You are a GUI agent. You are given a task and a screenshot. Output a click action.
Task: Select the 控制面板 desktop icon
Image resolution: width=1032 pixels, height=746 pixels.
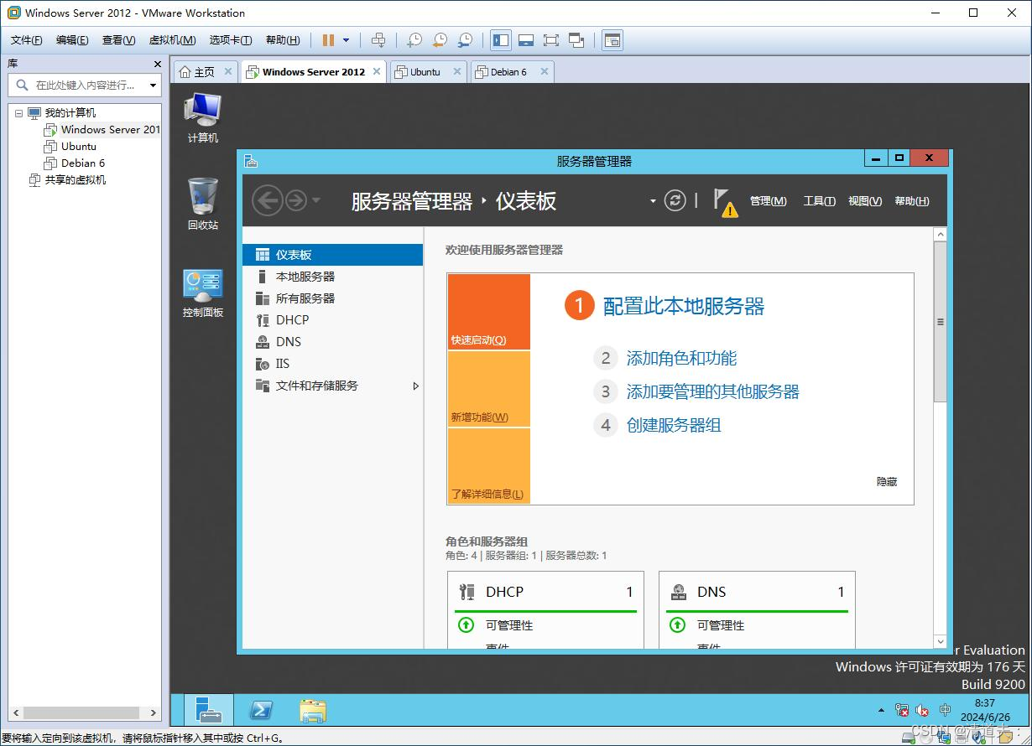click(203, 293)
